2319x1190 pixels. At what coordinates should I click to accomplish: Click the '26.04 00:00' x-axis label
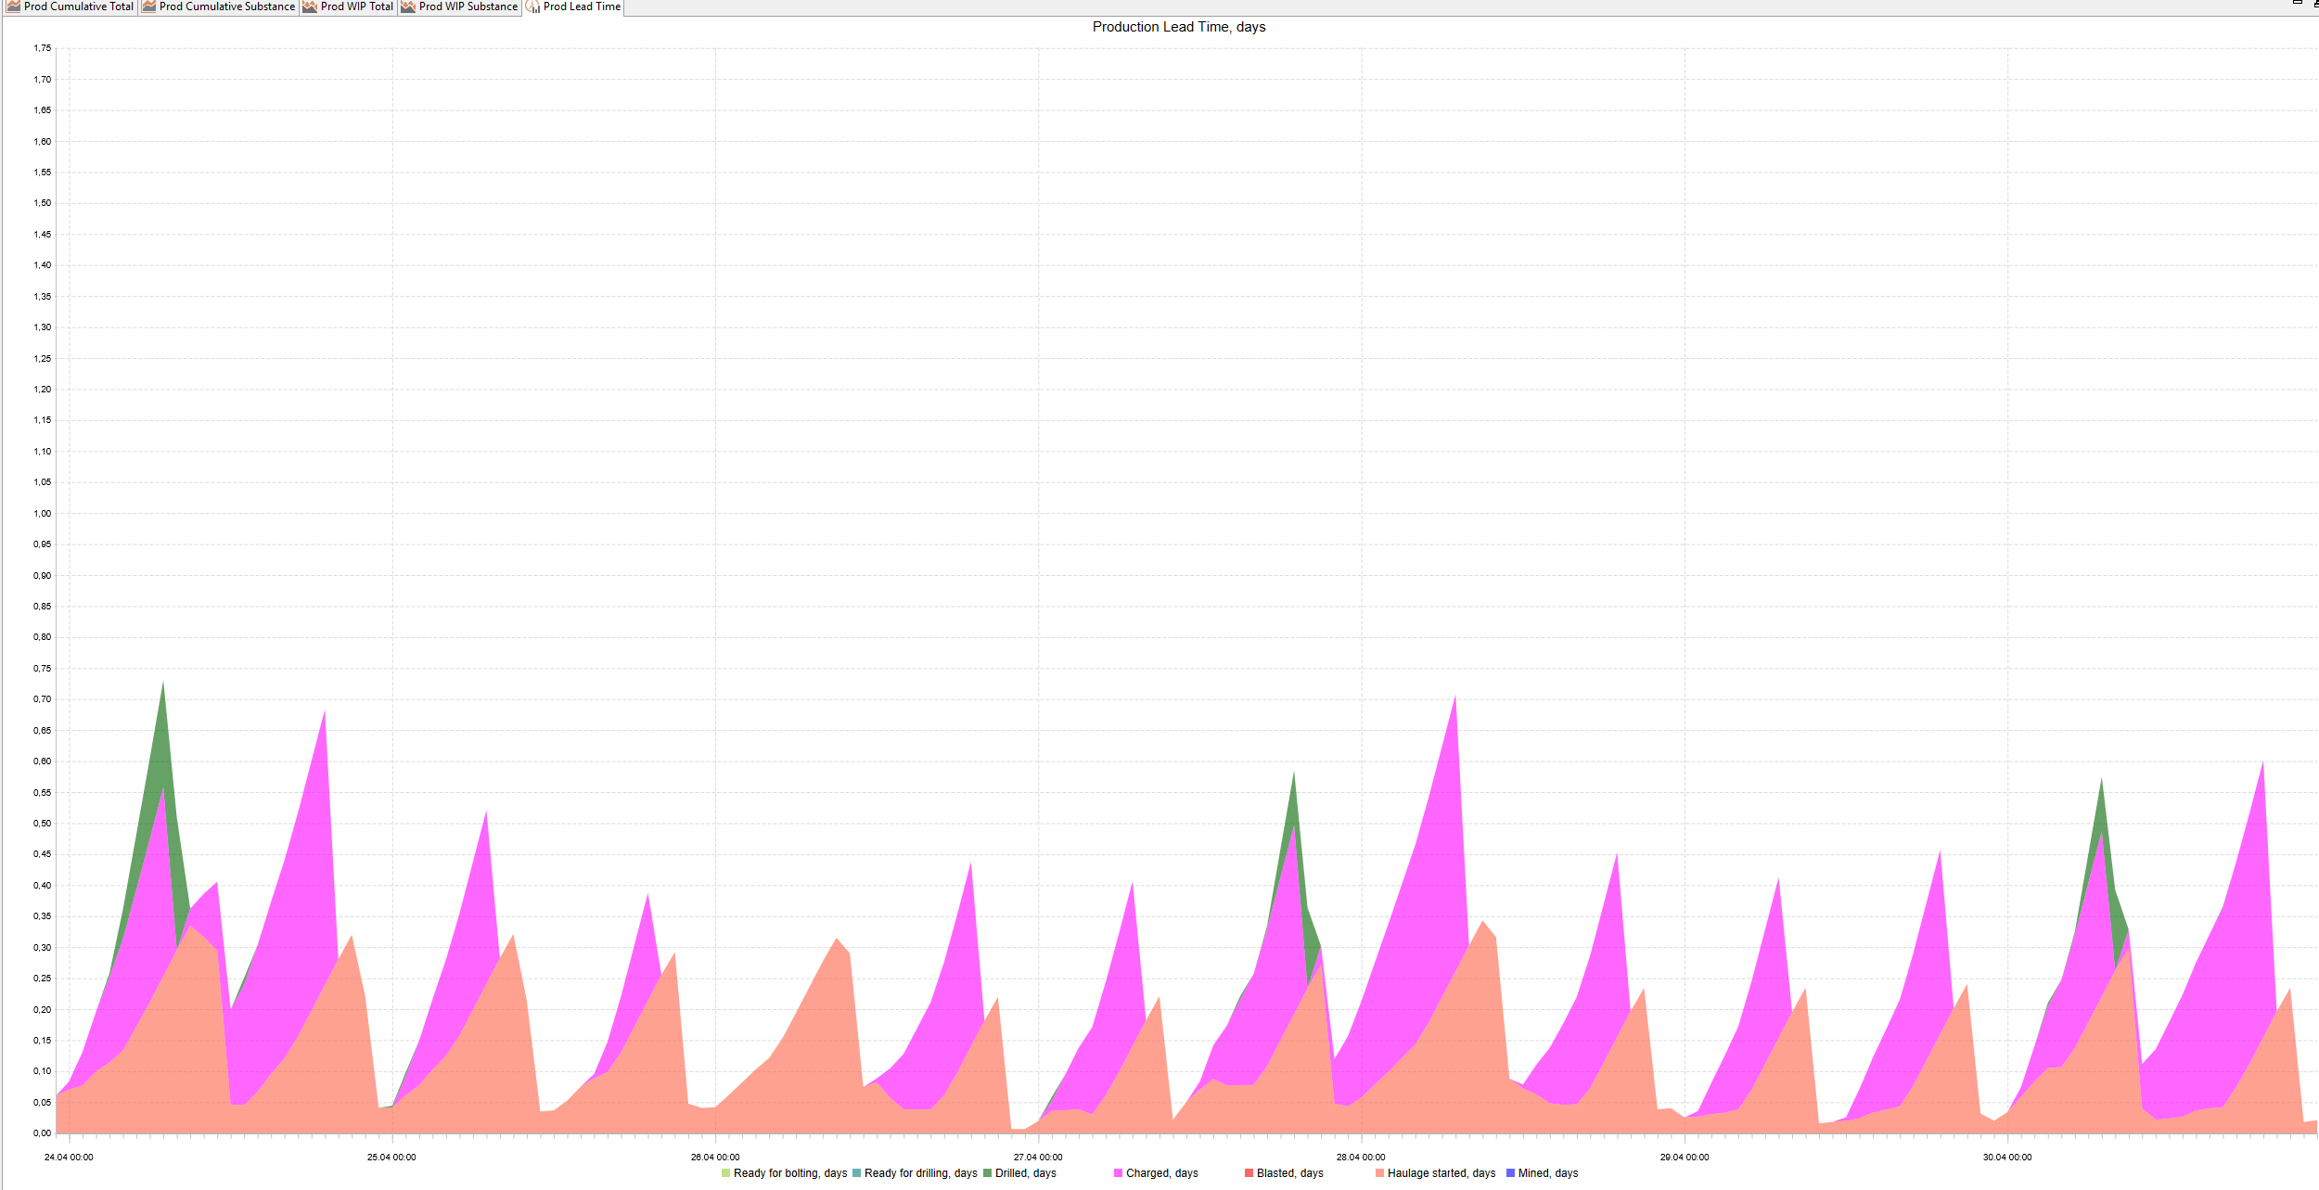(715, 1158)
